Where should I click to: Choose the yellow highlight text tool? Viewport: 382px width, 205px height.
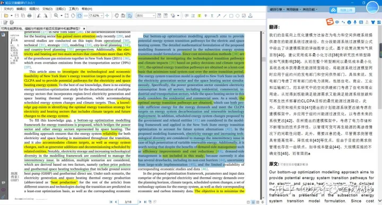click(199, 15)
